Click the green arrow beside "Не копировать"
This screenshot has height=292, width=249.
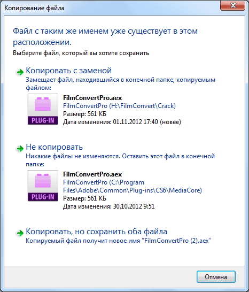20,149
